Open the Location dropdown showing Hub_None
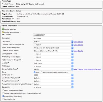Image resolution: width=103 pixels, height=102 pixels. [x=53, y=63]
